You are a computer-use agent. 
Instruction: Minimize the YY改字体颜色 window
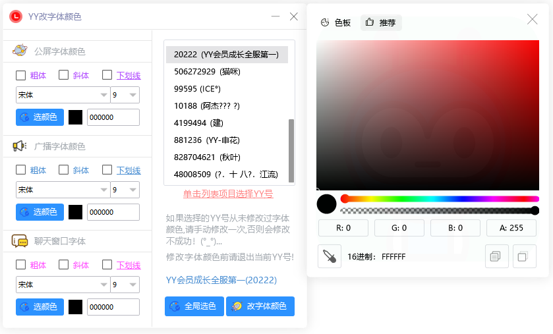point(276,16)
